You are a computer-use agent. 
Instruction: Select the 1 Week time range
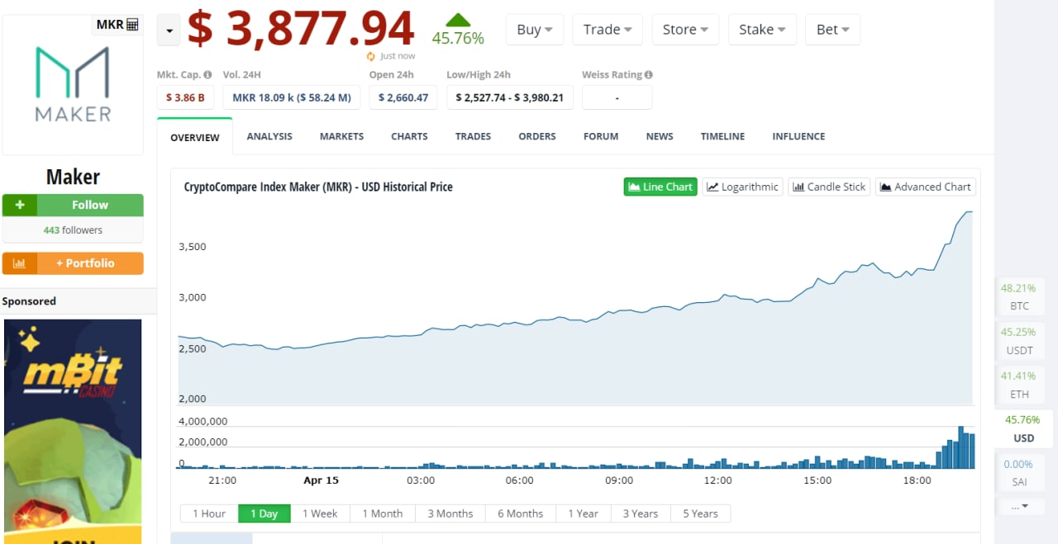tap(320, 513)
